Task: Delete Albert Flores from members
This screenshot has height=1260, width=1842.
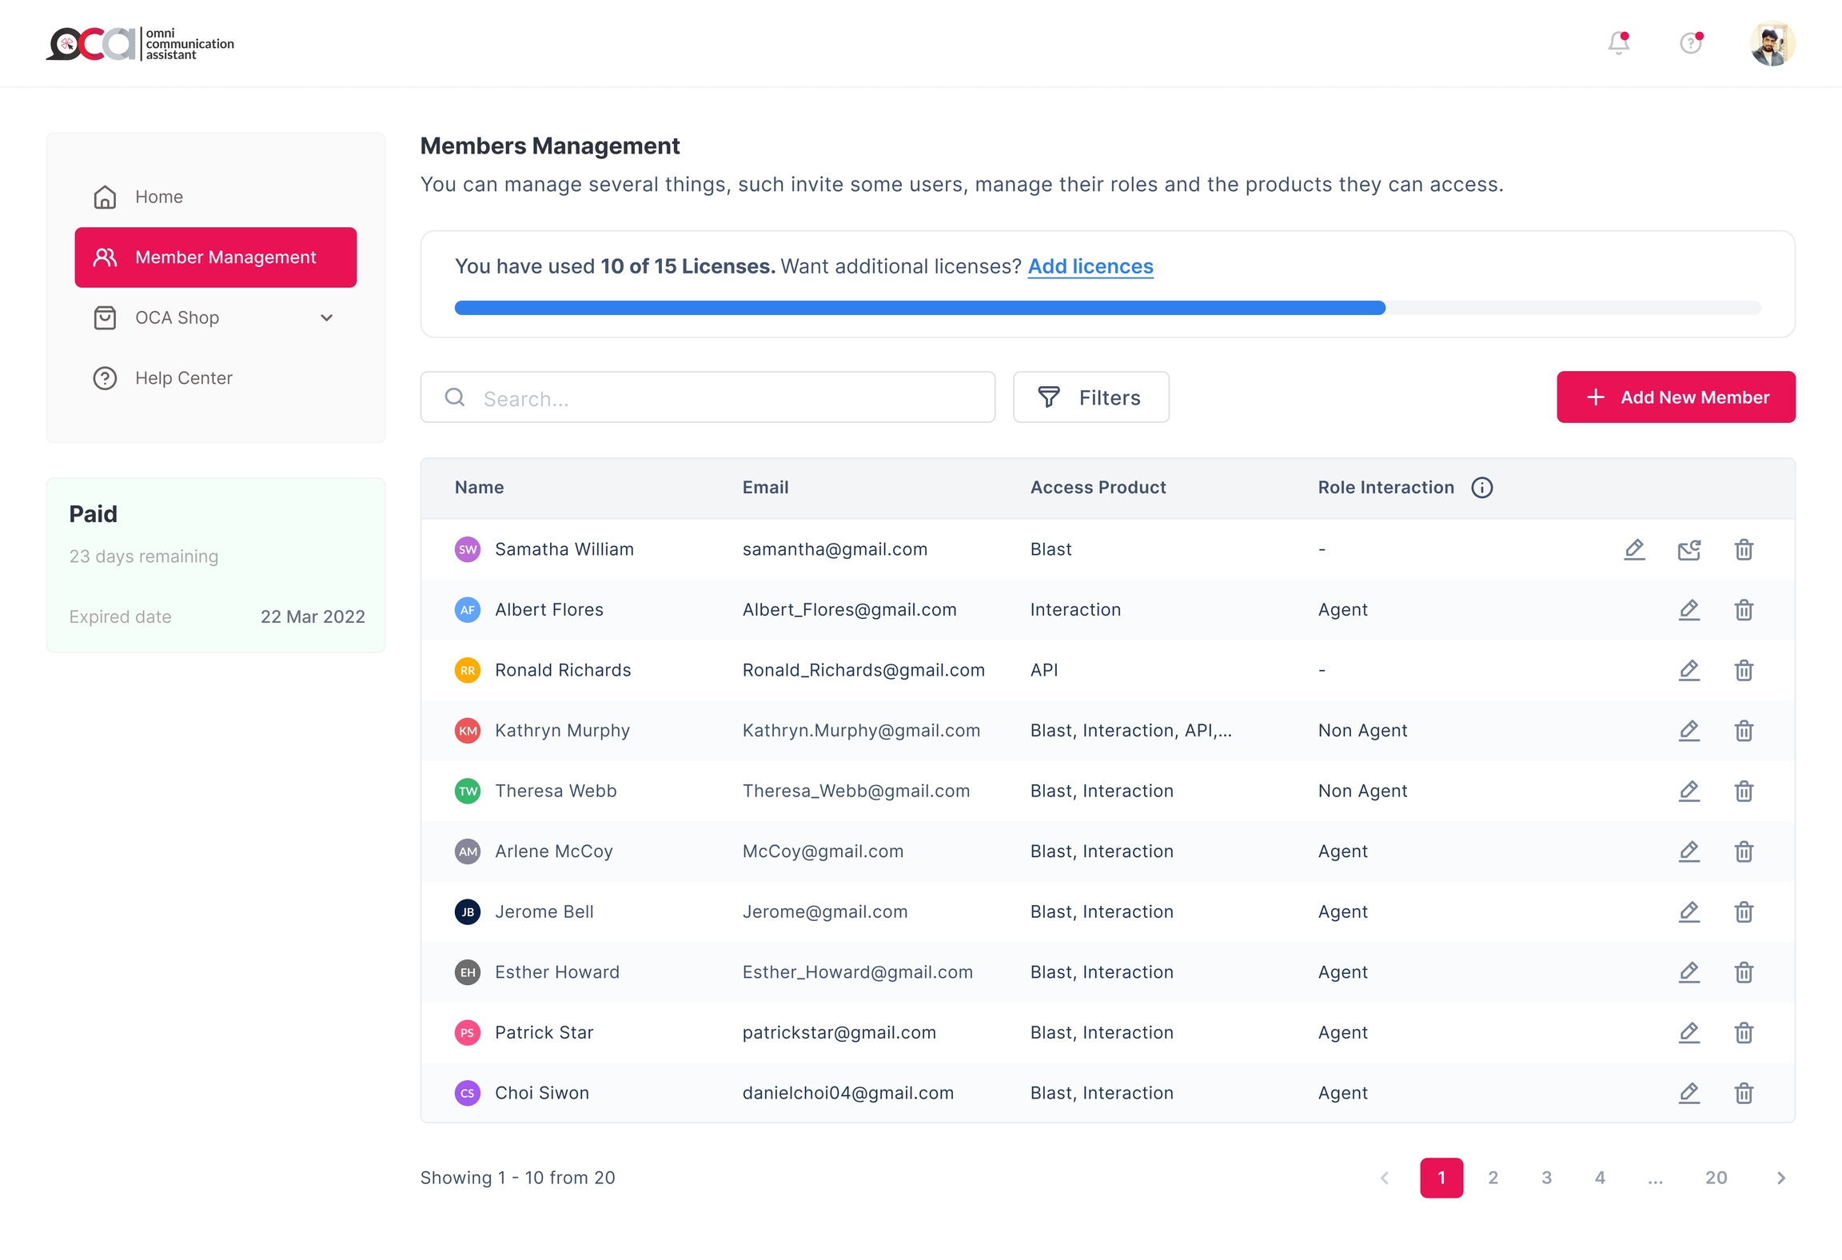Action: [x=1744, y=610]
